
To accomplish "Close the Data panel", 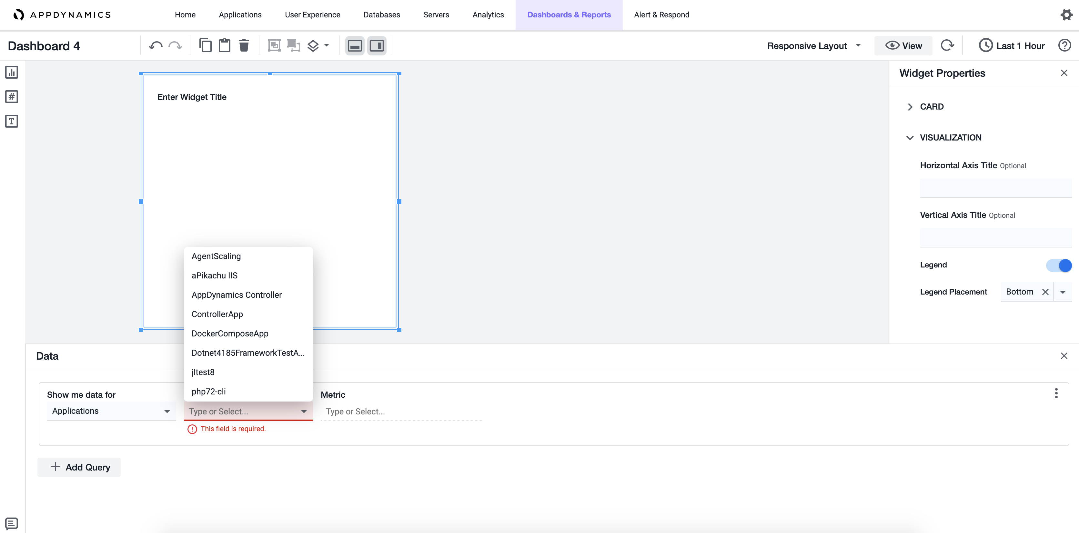I will pos(1064,356).
